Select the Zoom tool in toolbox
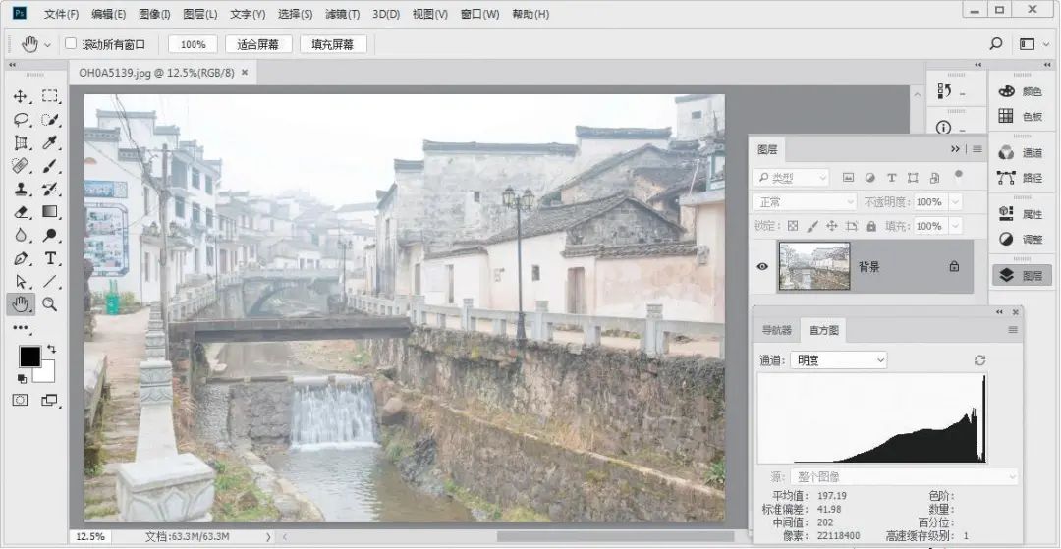The width and height of the screenshot is (1061, 549). pyautogui.click(x=49, y=304)
